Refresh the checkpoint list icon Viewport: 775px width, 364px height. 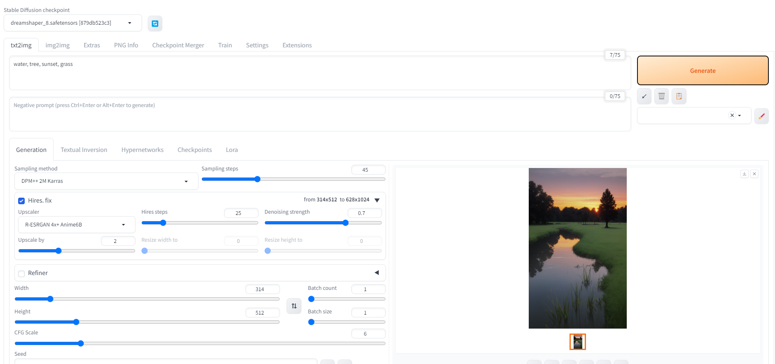155,23
